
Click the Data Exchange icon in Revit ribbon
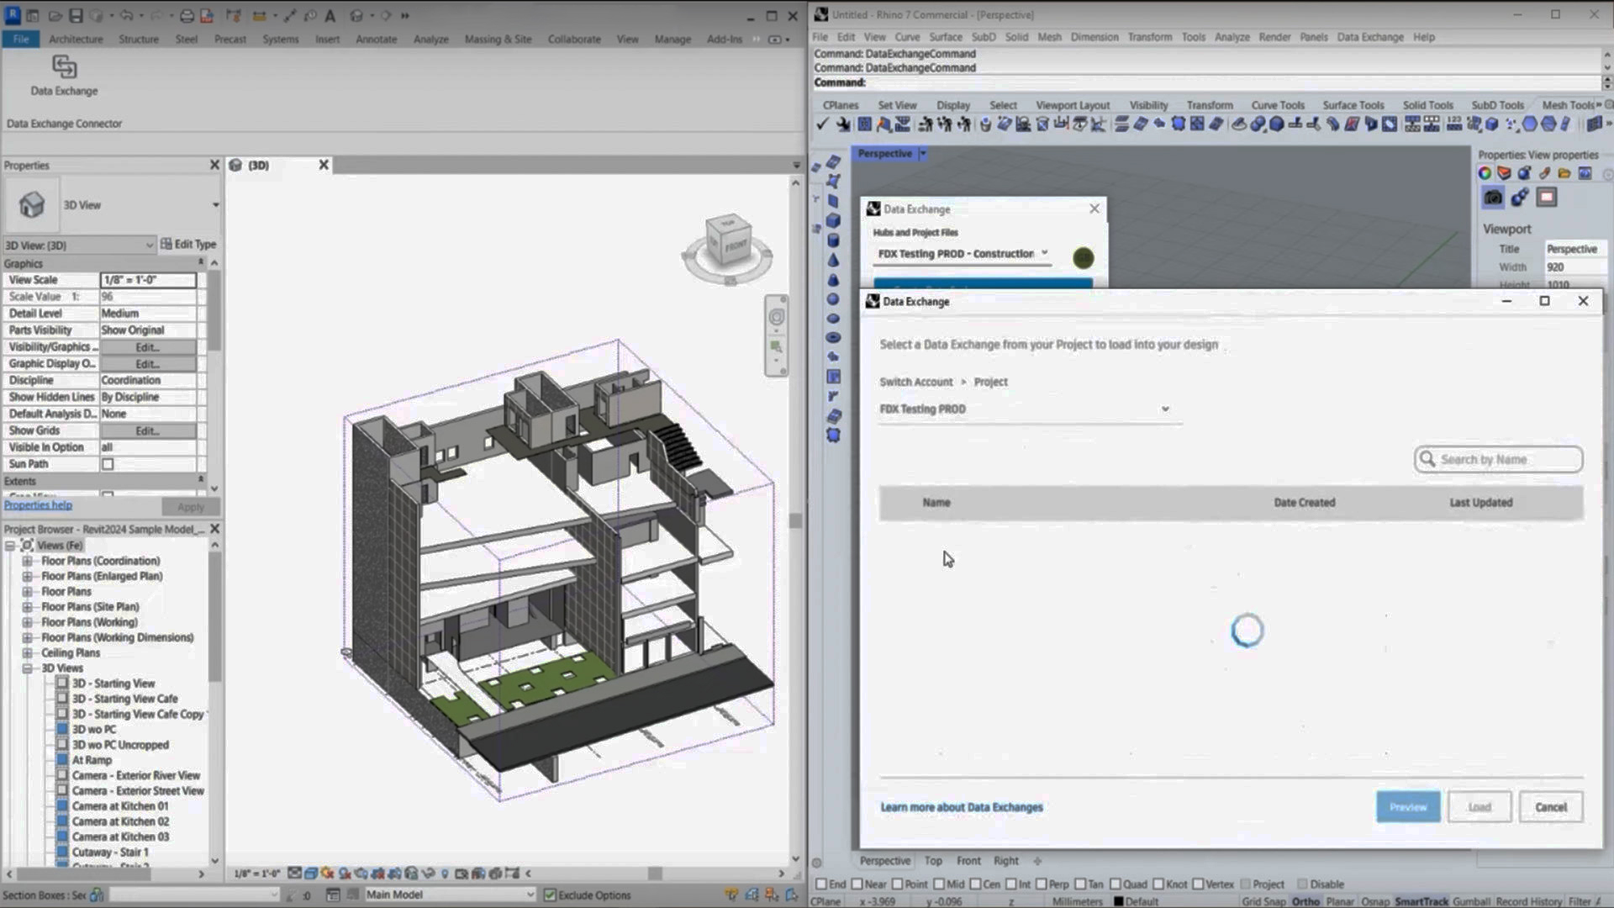click(64, 66)
